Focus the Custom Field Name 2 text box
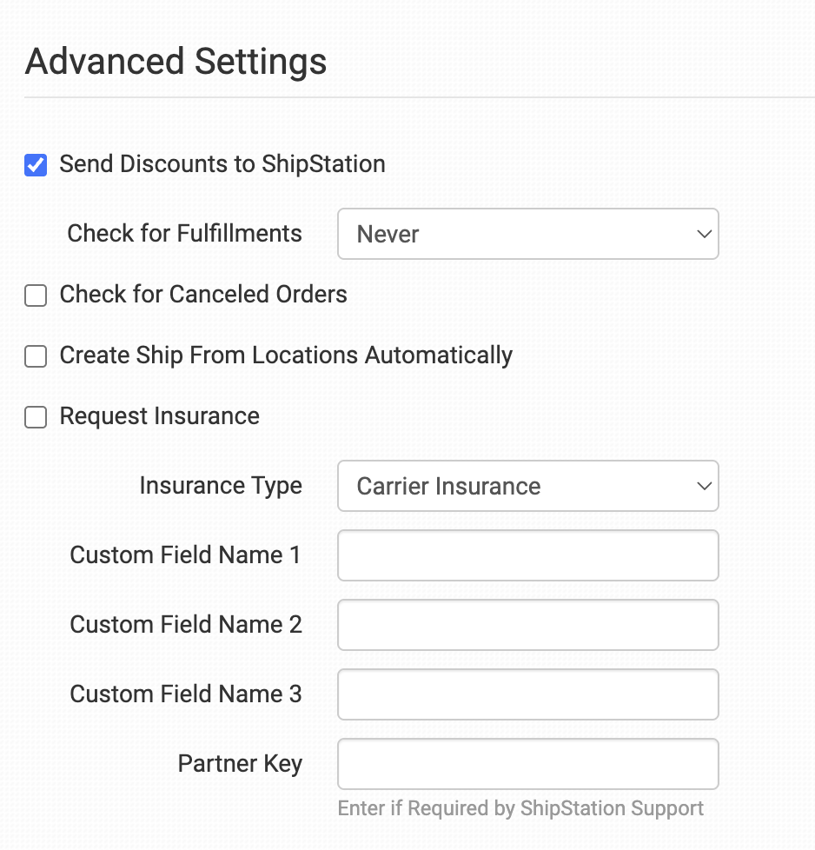Screen dimensions: 815x850 coord(527,625)
